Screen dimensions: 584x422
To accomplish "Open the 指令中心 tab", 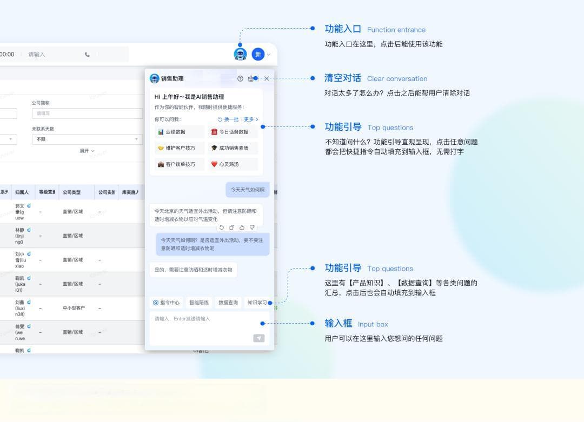I will pos(166,303).
